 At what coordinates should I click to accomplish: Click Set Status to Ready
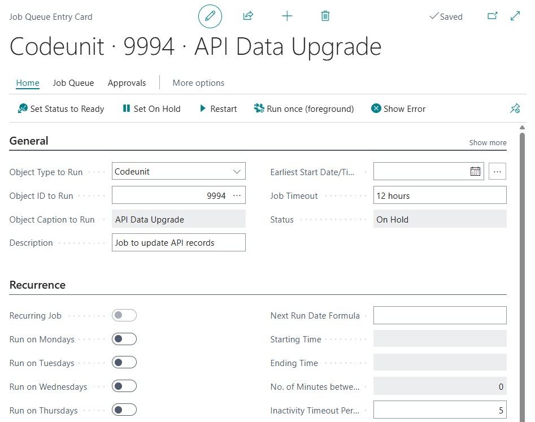coord(61,109)
